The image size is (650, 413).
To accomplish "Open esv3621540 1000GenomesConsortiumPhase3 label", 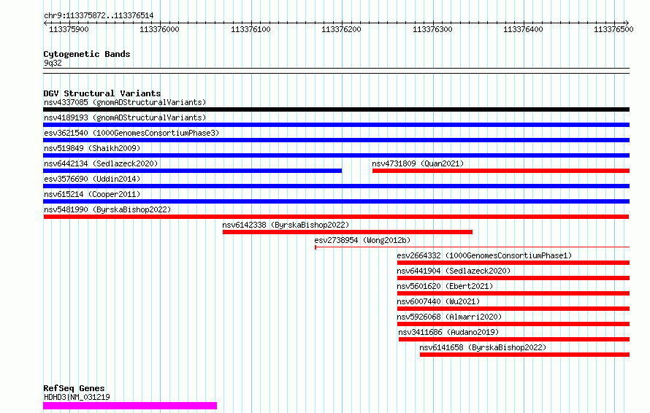I will coord(131,133).
